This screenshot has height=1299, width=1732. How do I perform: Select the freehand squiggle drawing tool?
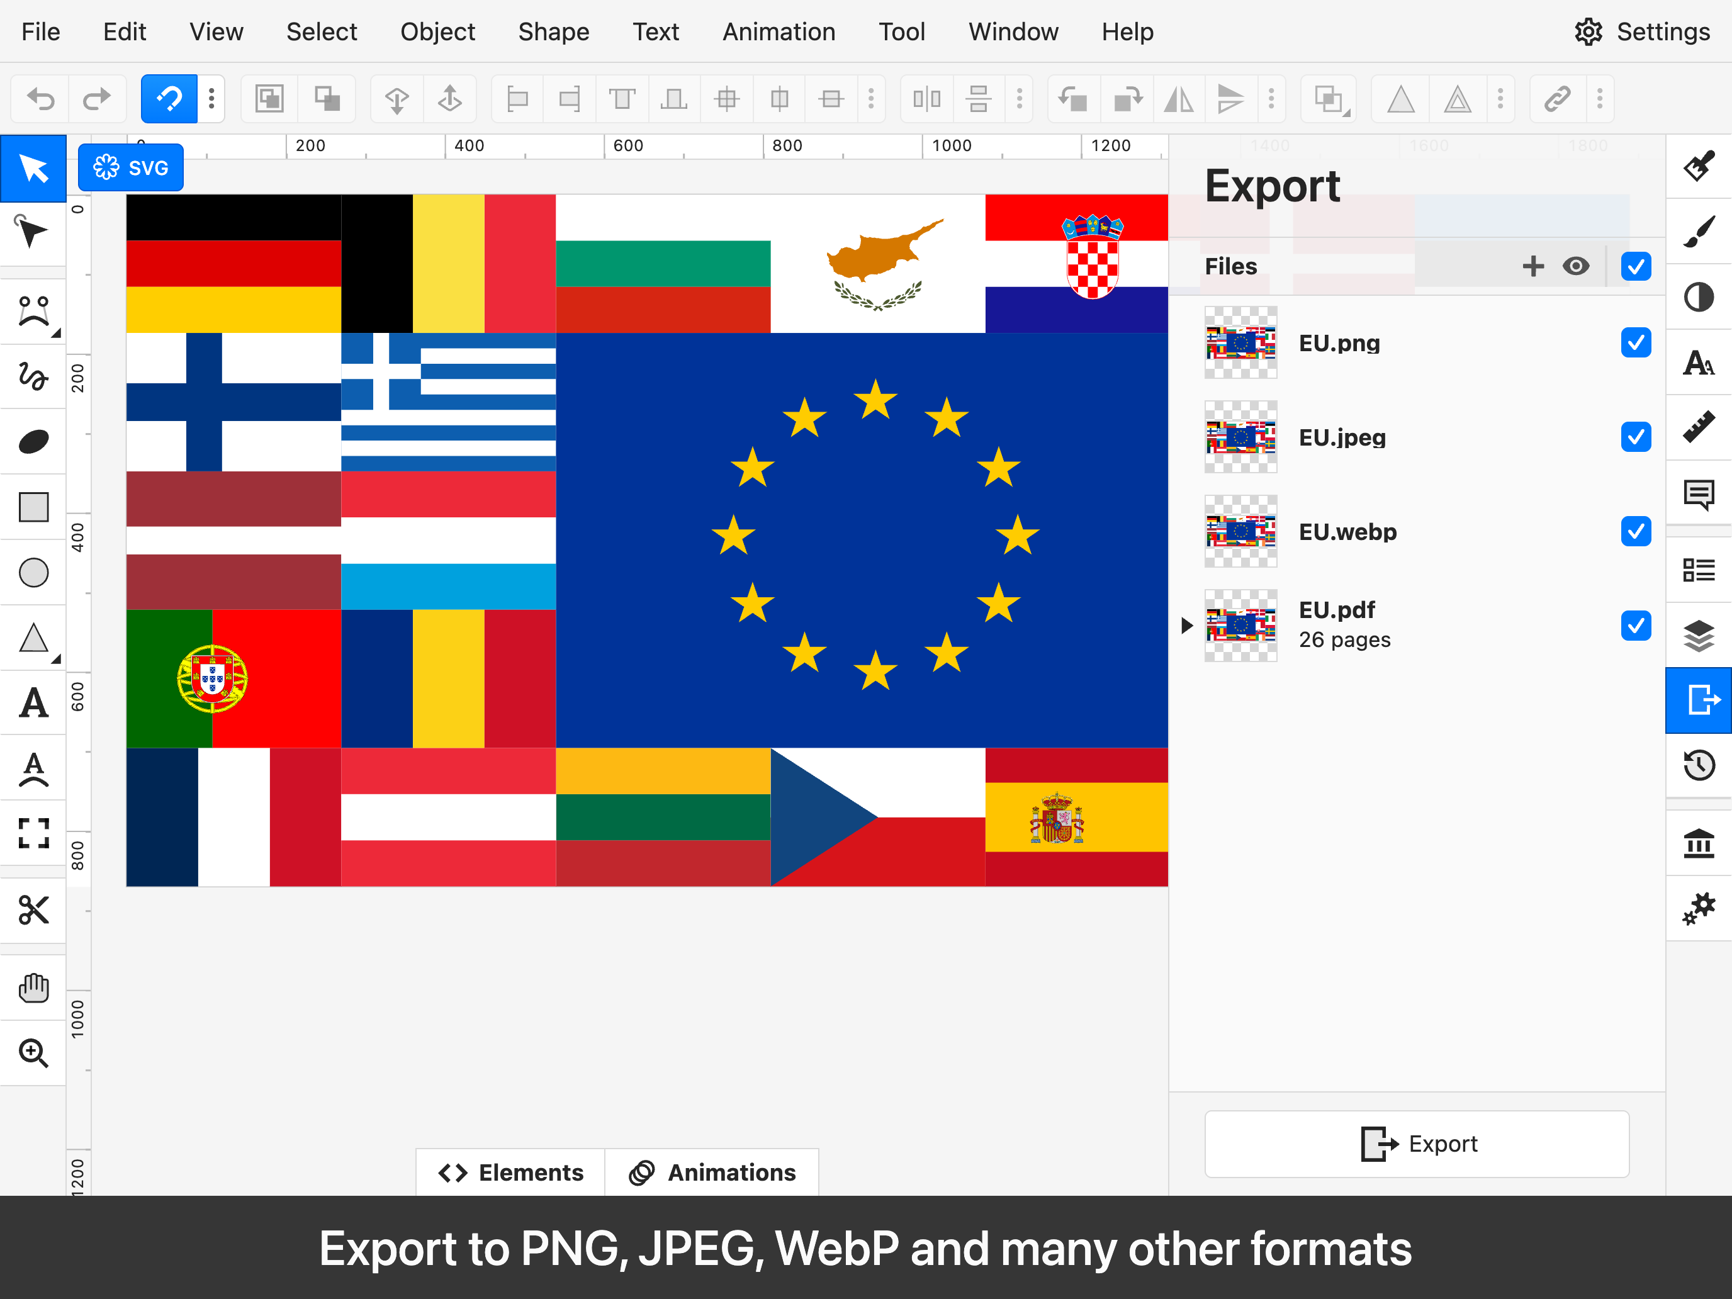pos(33,376)
